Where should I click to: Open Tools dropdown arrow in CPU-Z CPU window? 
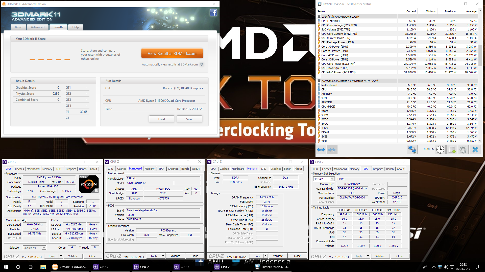click(61, 256)
